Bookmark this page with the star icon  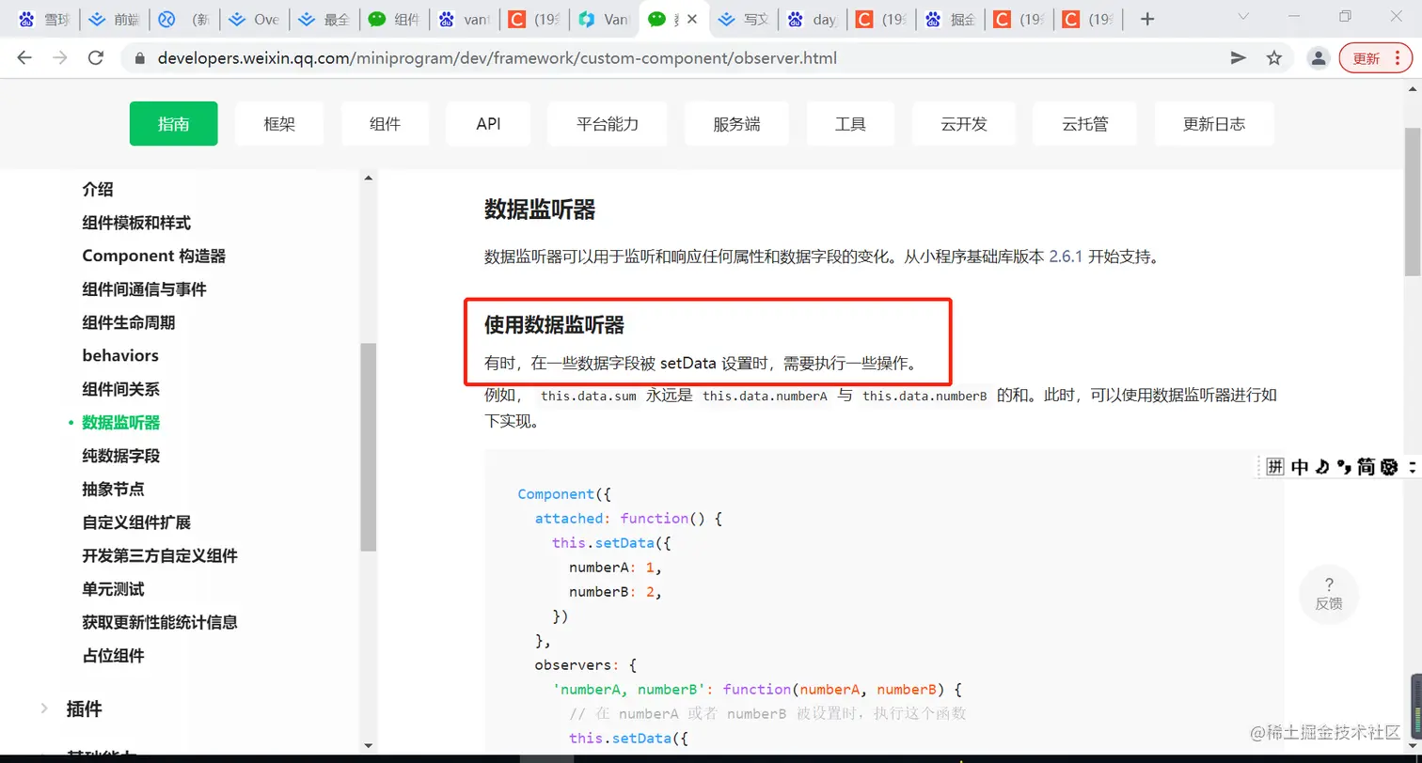1274,58
